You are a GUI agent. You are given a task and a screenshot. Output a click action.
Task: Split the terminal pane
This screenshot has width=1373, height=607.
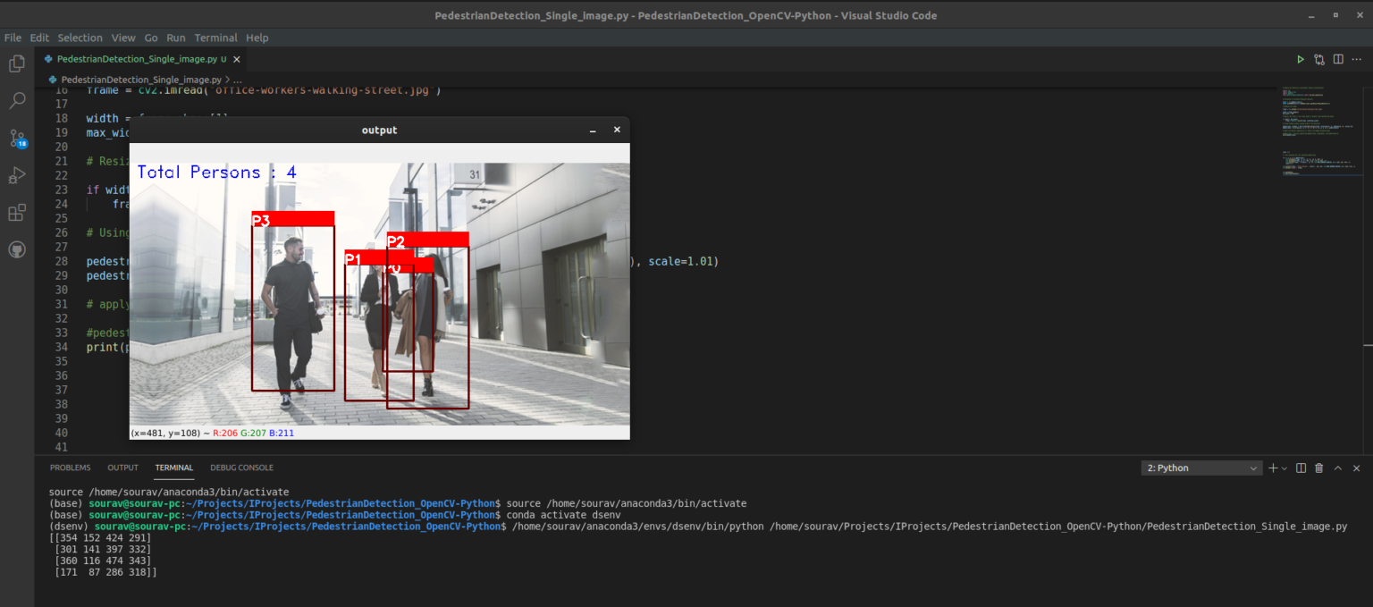[x=1301, y=468]
